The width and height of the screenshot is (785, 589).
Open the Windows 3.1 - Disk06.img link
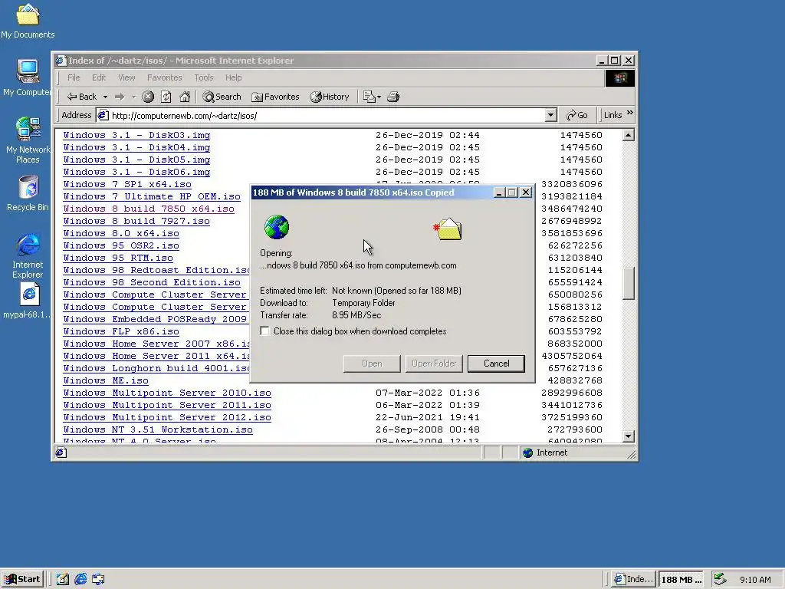(x=136, y=172)
